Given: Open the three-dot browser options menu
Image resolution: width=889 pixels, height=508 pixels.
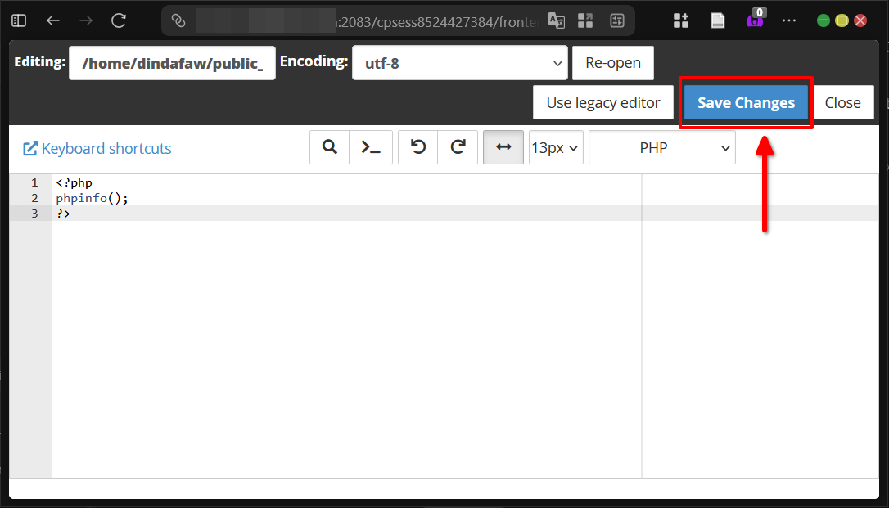Looking at the screenshot, I should [789, 20].
